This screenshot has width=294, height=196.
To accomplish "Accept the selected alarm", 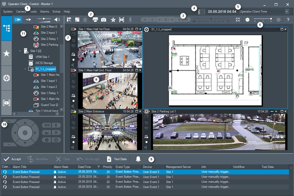I will 12,159.
